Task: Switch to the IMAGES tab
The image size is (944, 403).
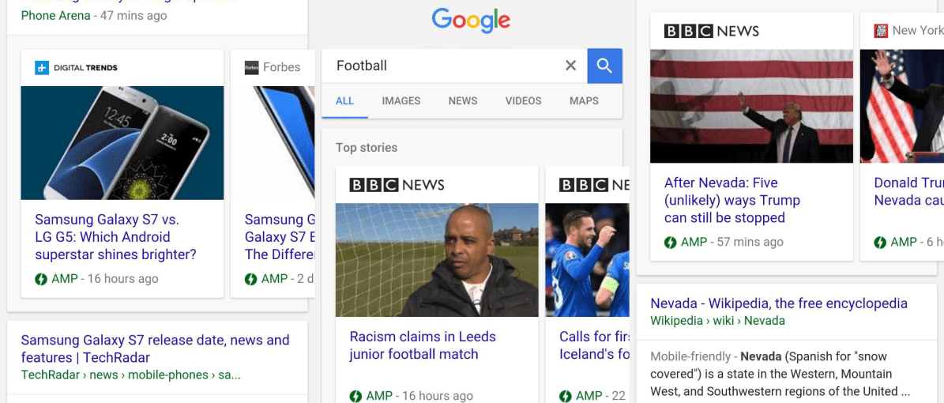Action: 401,100
